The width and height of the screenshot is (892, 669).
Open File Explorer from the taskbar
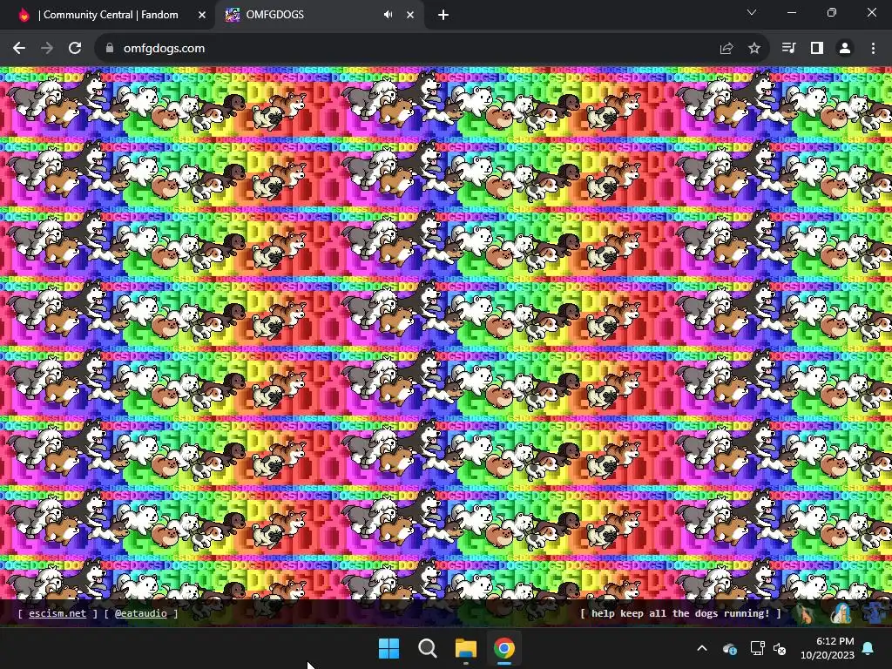pos(465,648)
